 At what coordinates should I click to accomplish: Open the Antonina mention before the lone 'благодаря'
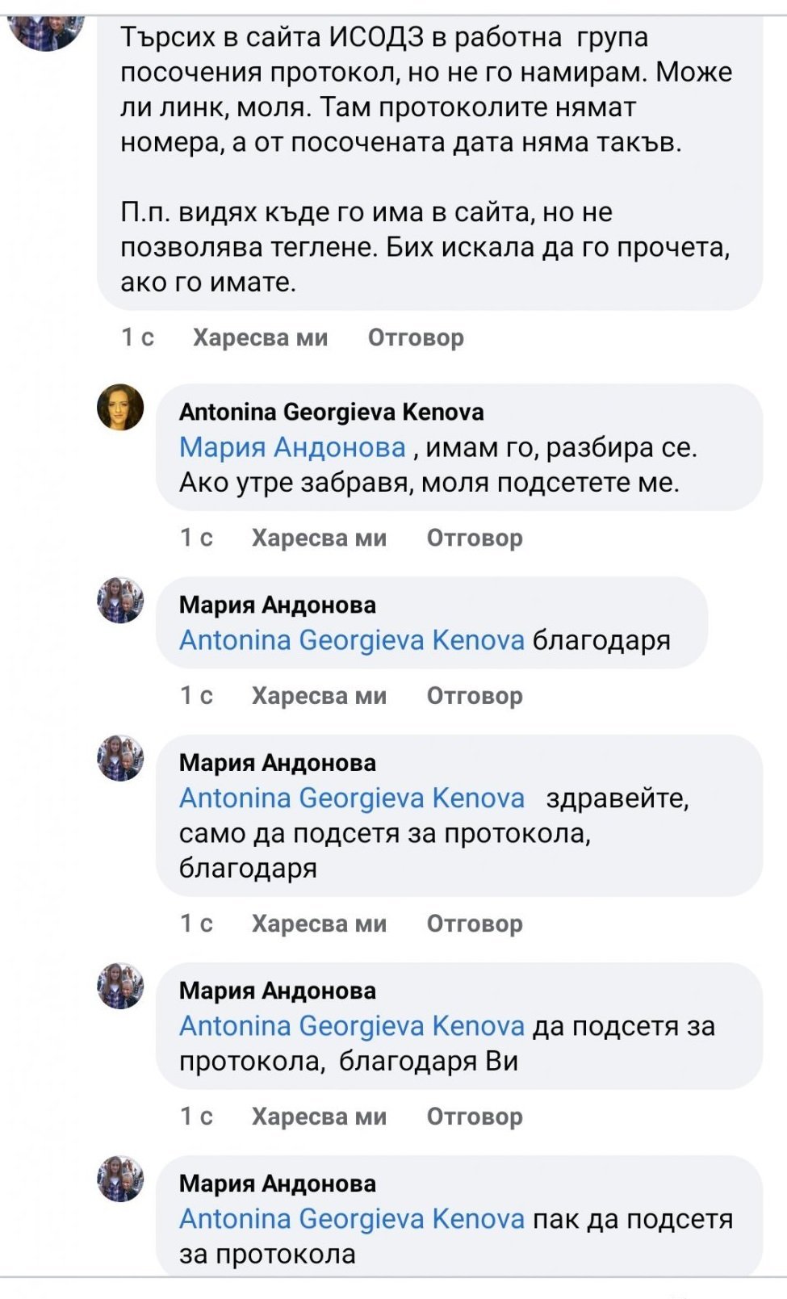click(x=352, y=640)
